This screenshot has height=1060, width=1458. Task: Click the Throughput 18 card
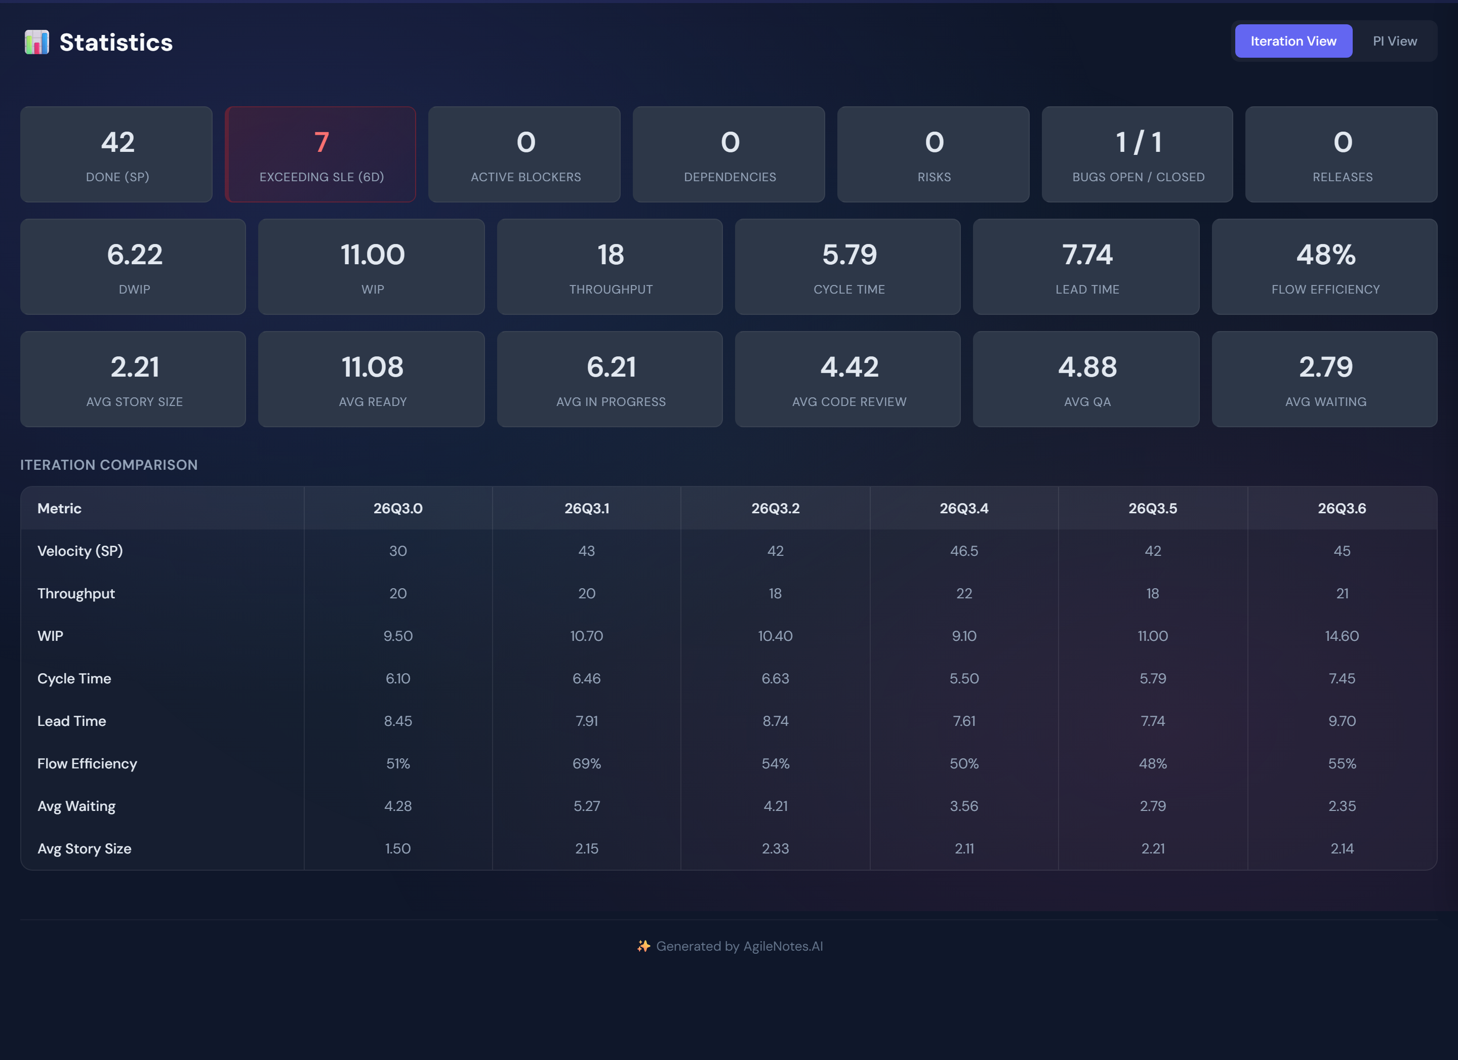coord(610,267)
